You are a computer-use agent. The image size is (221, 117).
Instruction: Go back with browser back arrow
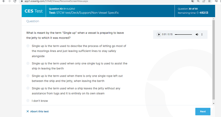[x=4, y=1]
